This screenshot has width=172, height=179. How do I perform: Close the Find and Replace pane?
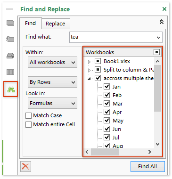click(x=164, y=9)
